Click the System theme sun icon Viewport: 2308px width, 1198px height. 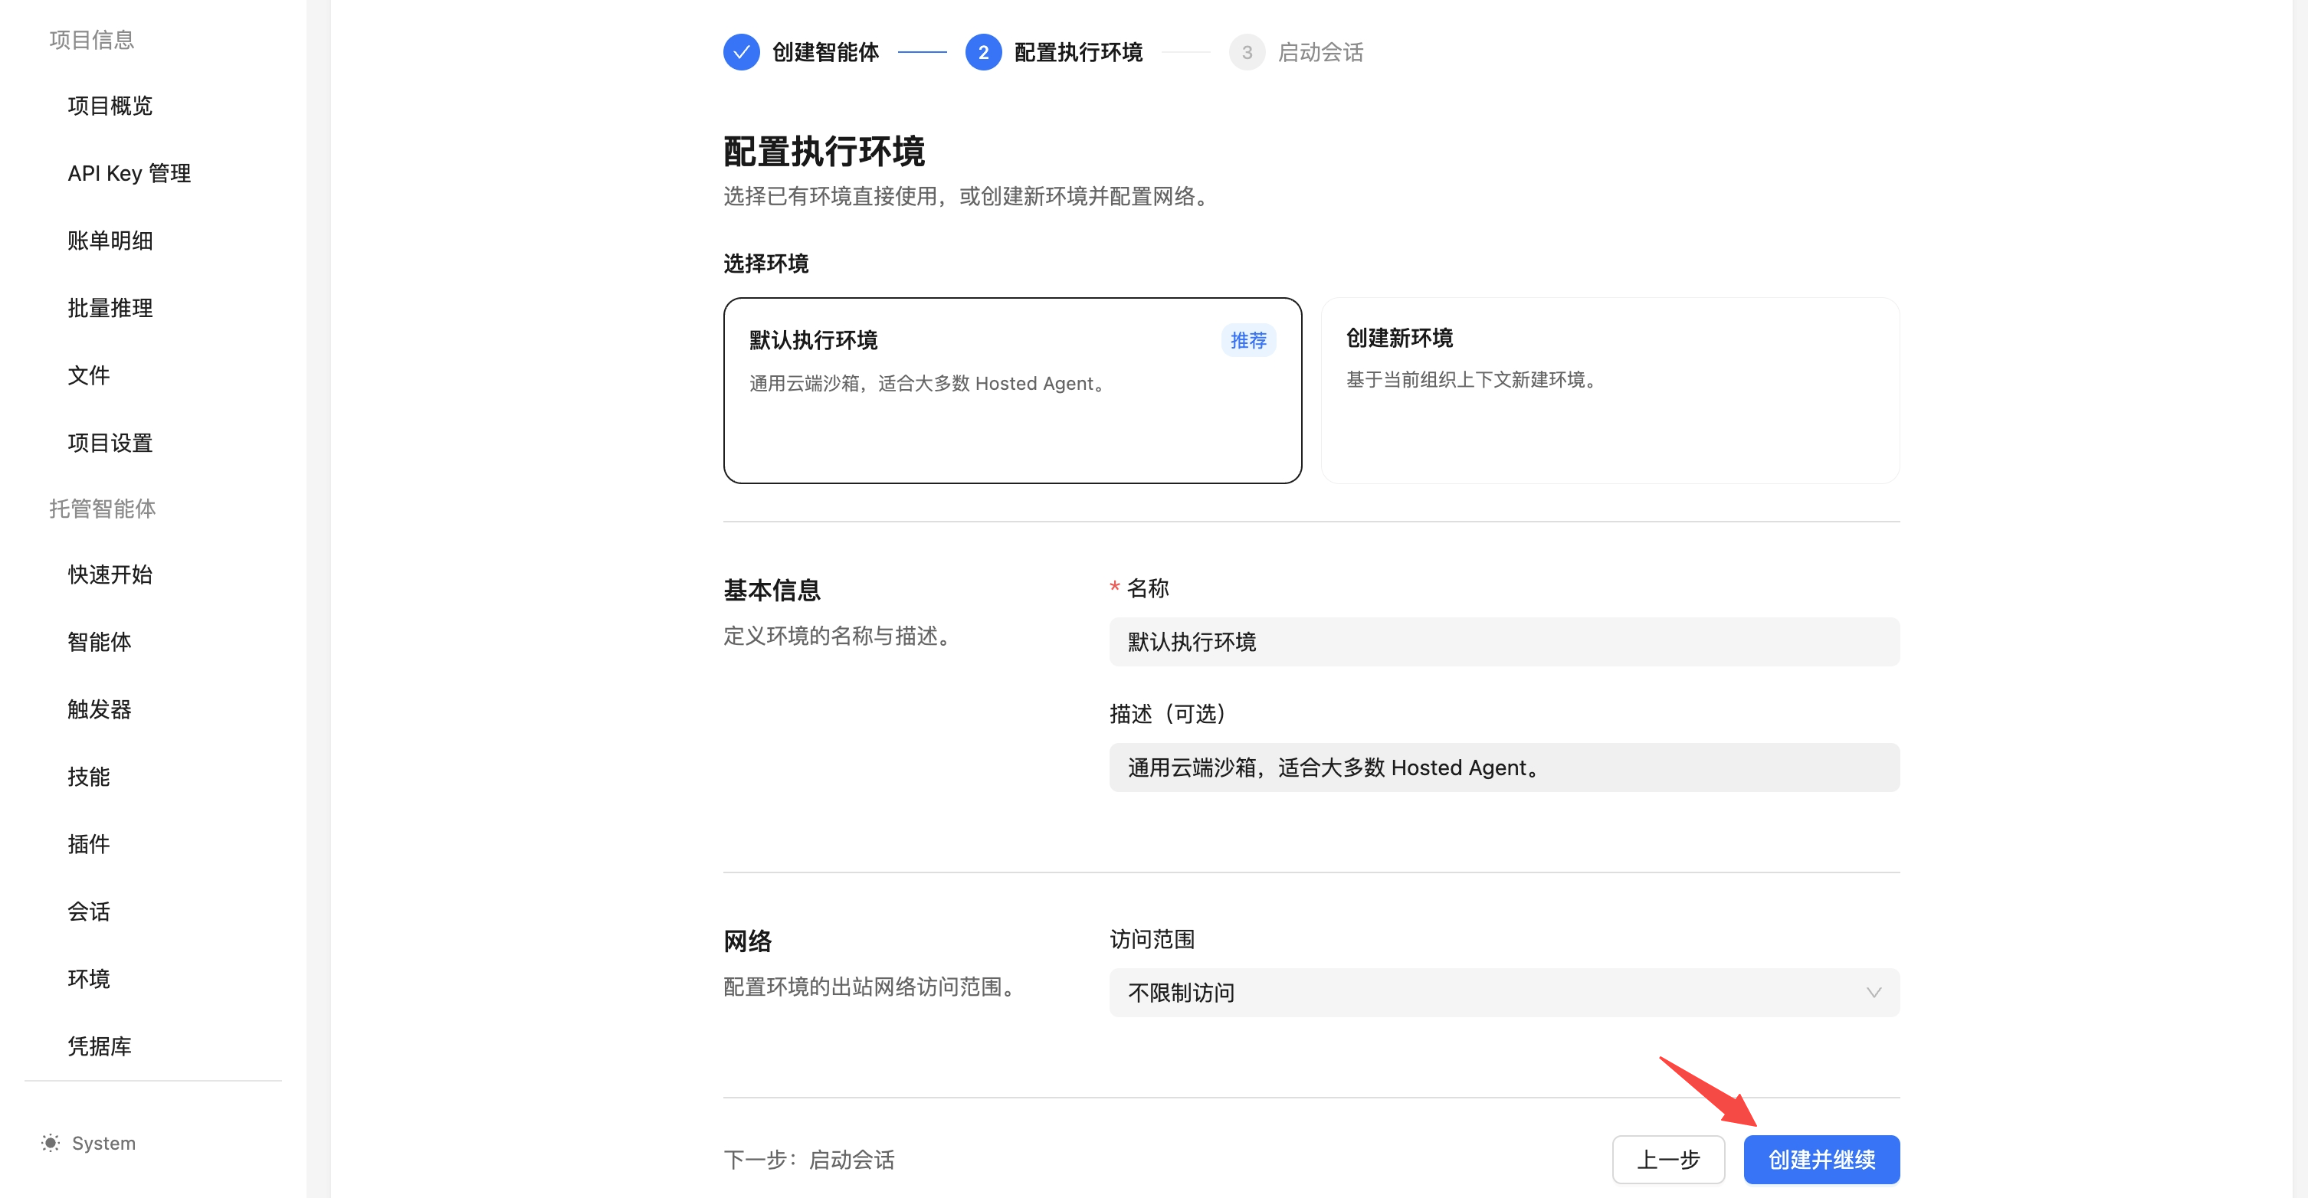click(x=50, y=1144)
